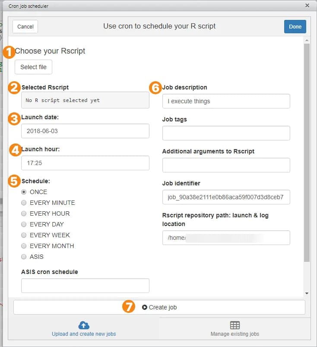Click the blue Done button

pyautogui.click(x=295, y=26)
